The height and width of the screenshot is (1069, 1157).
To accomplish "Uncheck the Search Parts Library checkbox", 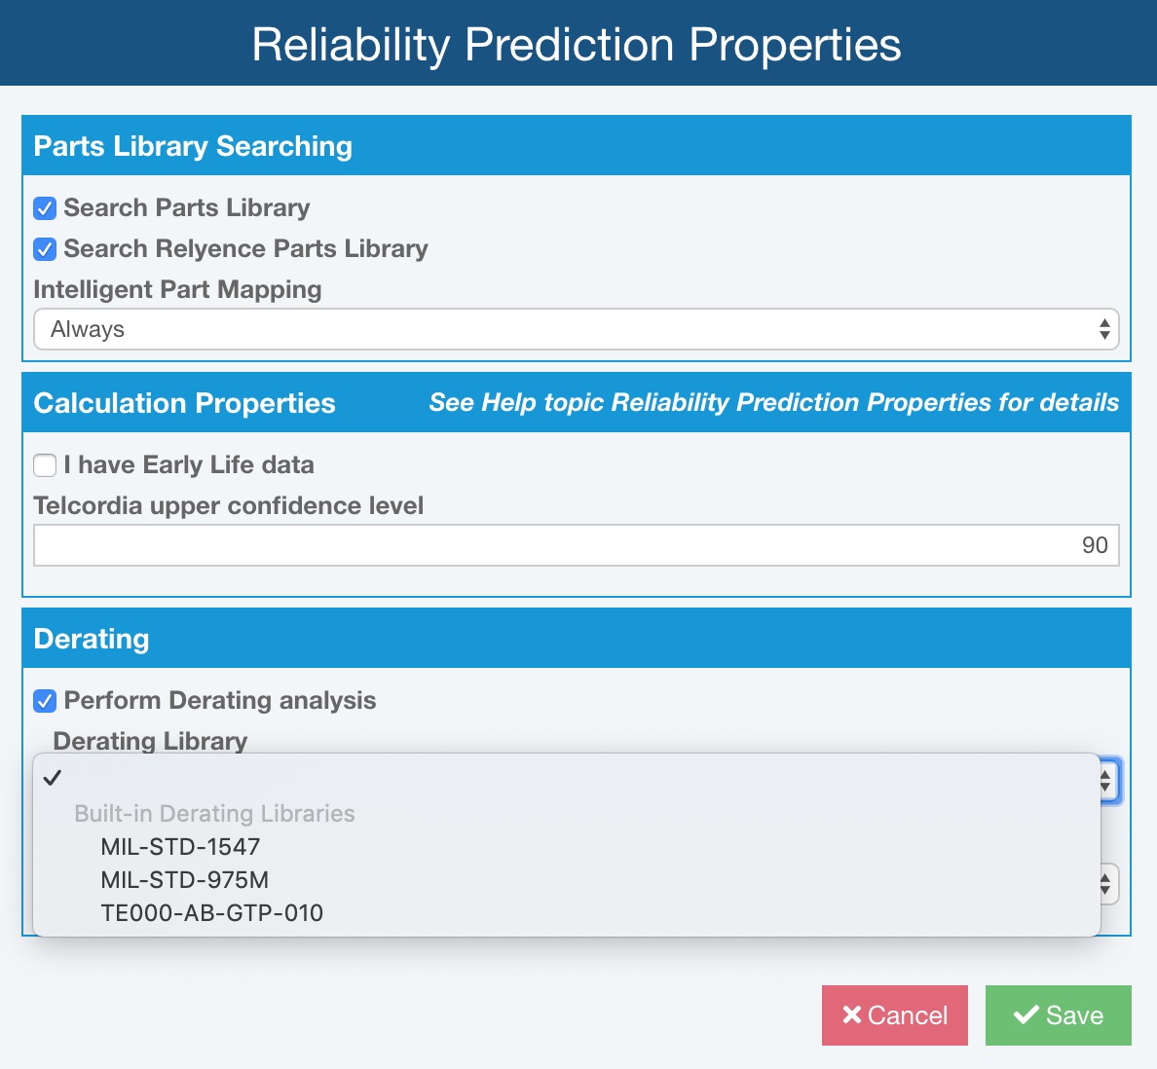I will pos(45,208).
